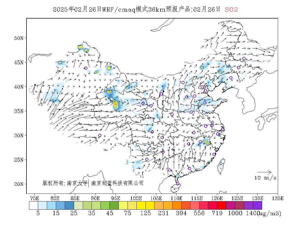The width and height of the screenshot is (291, 225).
Task: Click the Taiwan island shape on the map
Action: [221, 166]
